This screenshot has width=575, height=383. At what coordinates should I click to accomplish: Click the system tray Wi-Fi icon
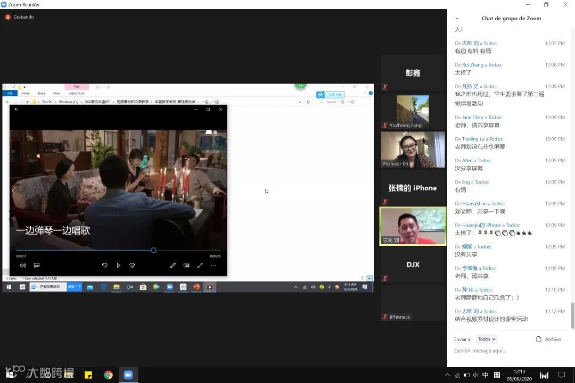(457, 375)
